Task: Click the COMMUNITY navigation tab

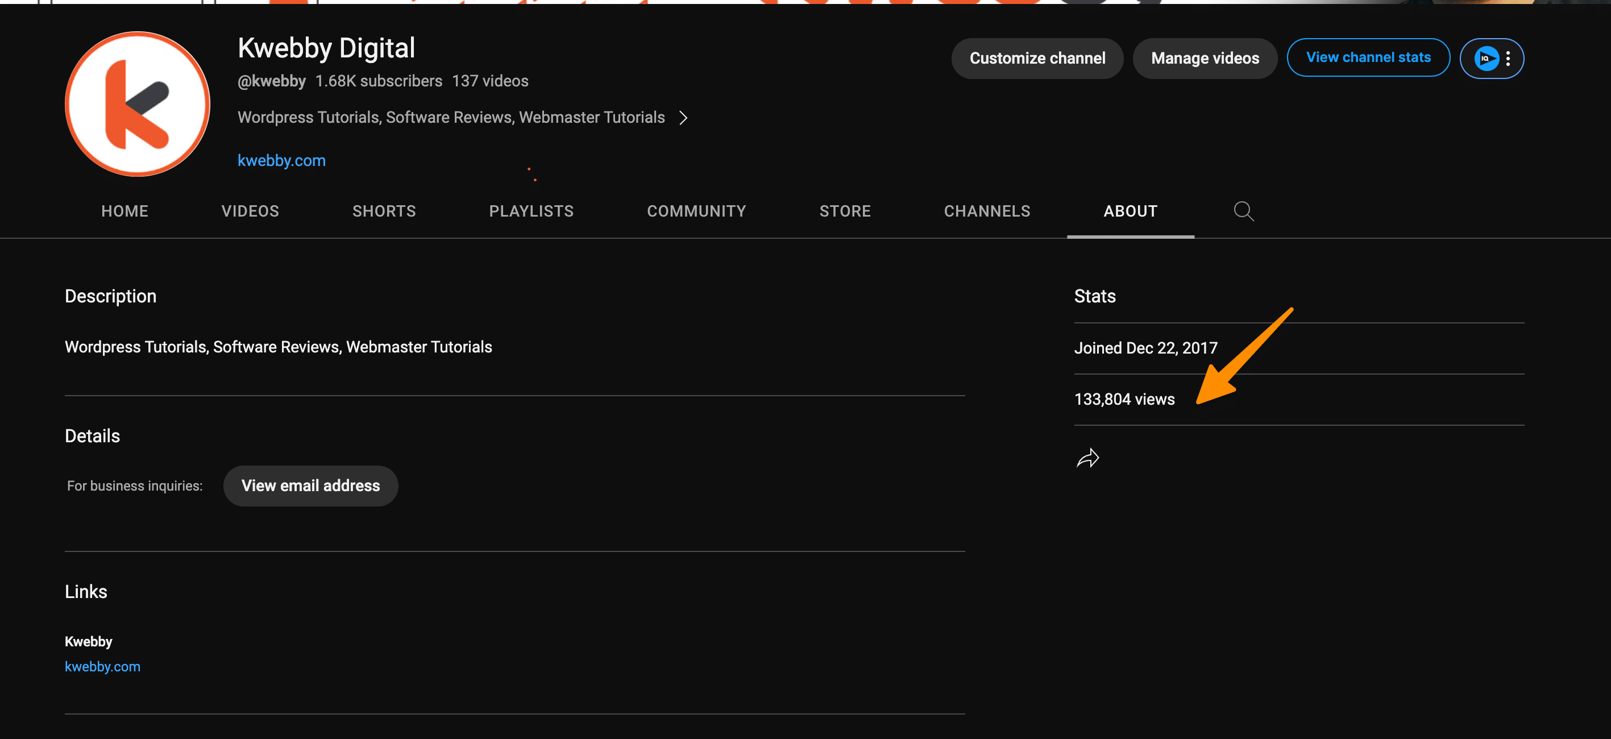Action: click(x=696, y=211)
